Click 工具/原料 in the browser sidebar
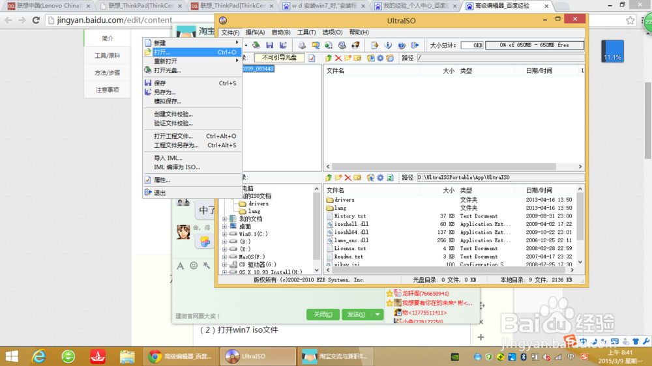Screen dimensions: 652x366 click(x=108, y=55)
